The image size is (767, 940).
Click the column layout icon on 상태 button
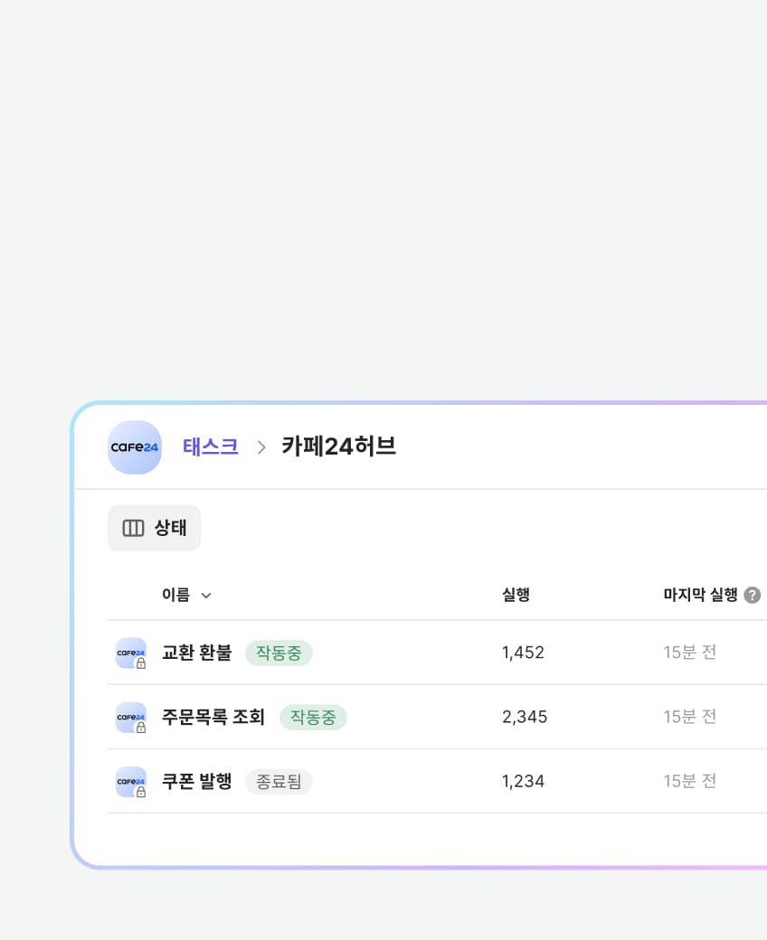point(134,528)
